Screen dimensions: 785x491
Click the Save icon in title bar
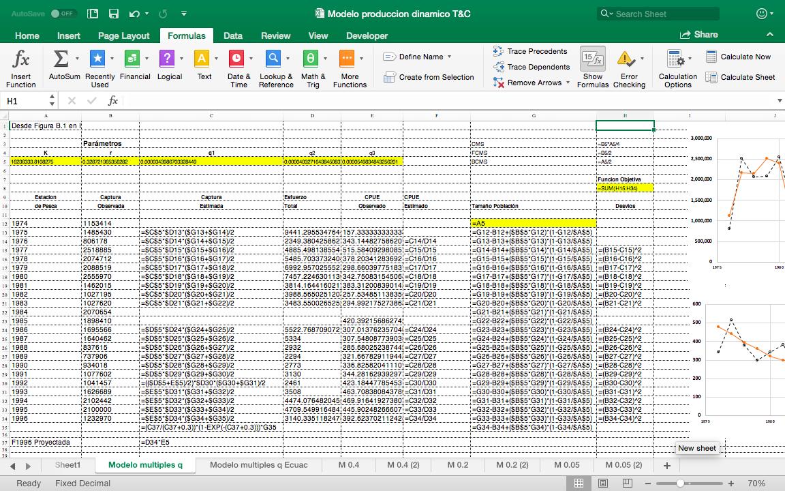tap(114, 14)
